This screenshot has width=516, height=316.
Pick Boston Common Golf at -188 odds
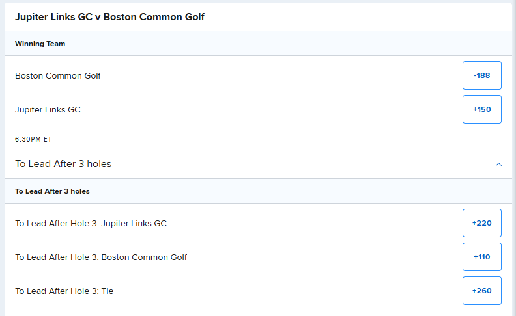point(481,75)
